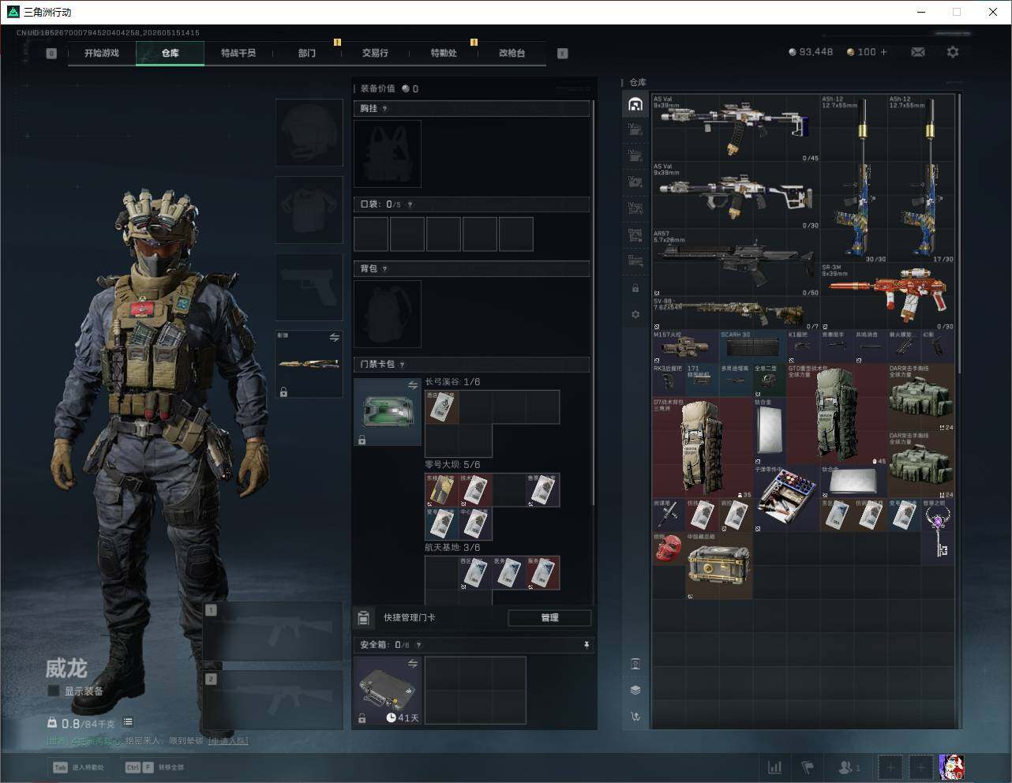Viewport: 1012px width, 783px height.
Task: Click the player avatar in bottom bar
Action: (x=951, y=767)
